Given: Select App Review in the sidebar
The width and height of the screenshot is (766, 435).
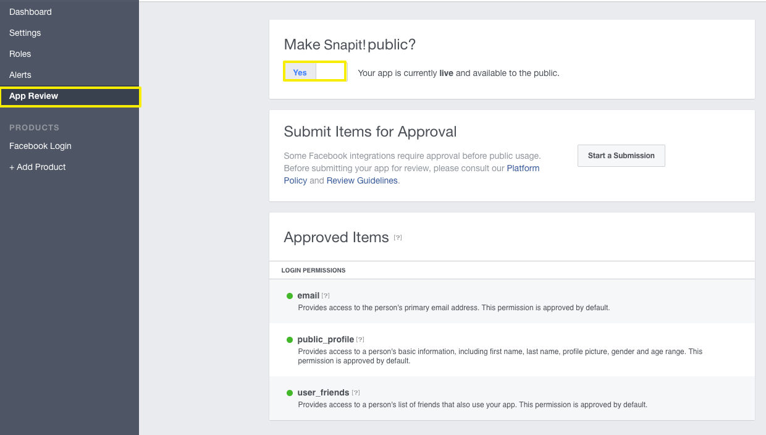Looking at the screenshot, I should pos(70,96).
